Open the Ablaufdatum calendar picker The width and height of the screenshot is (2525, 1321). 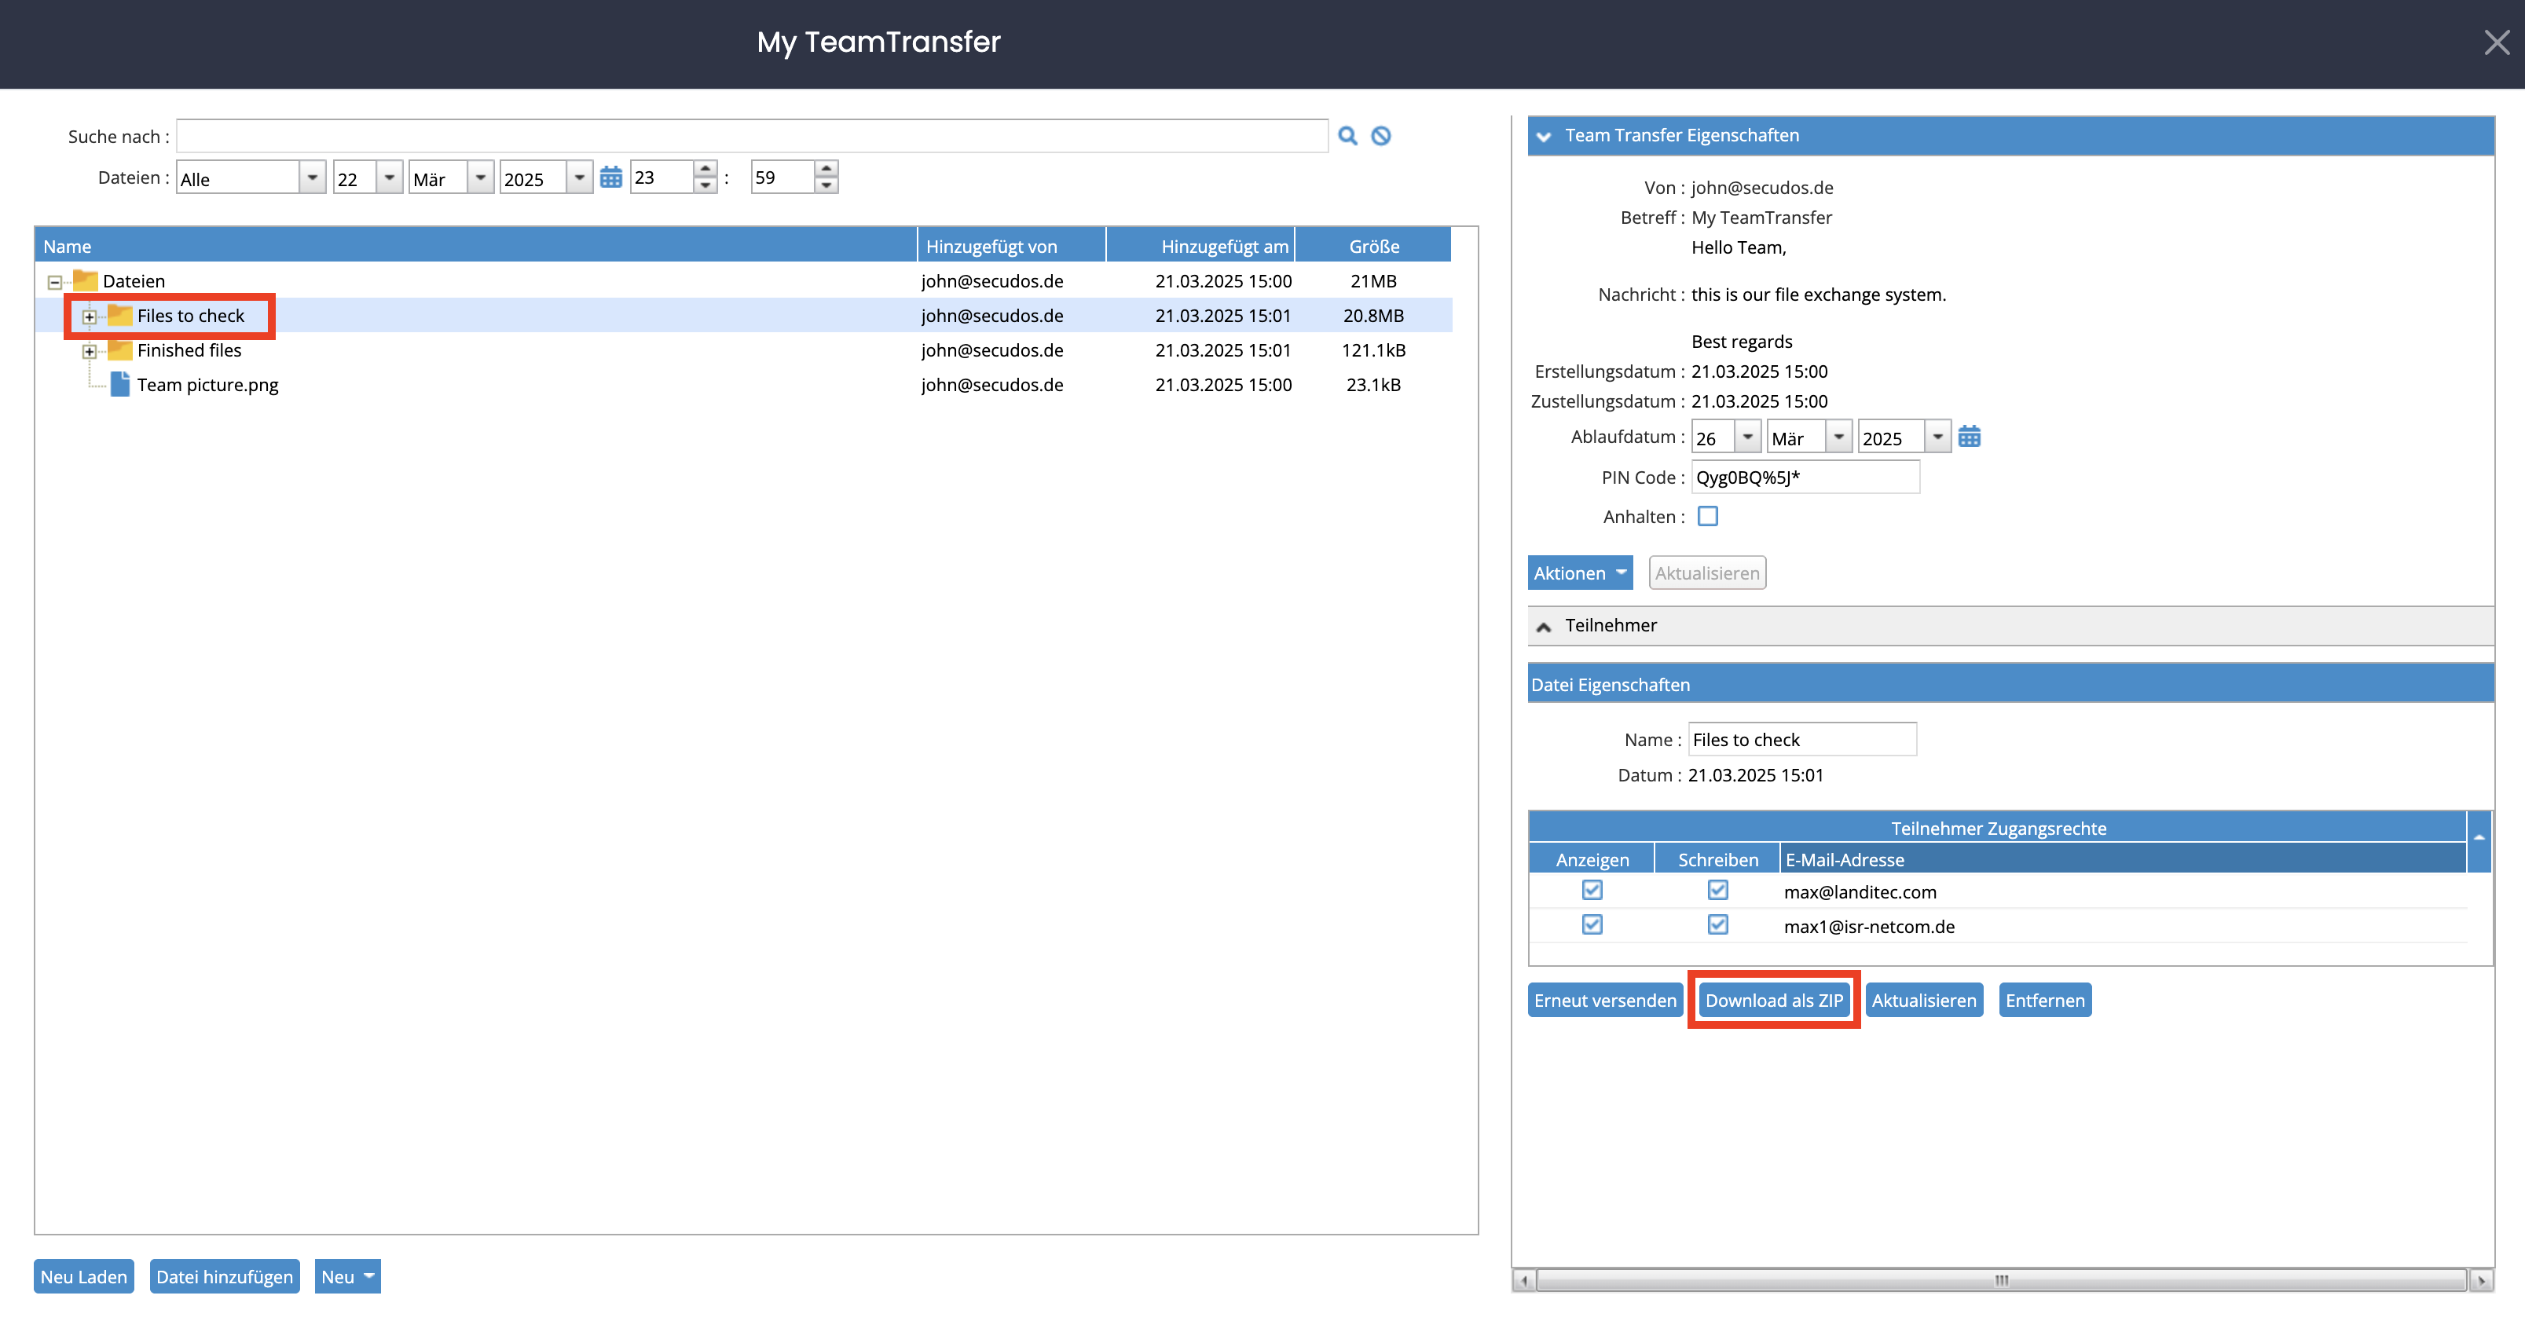coord(1970,436)
